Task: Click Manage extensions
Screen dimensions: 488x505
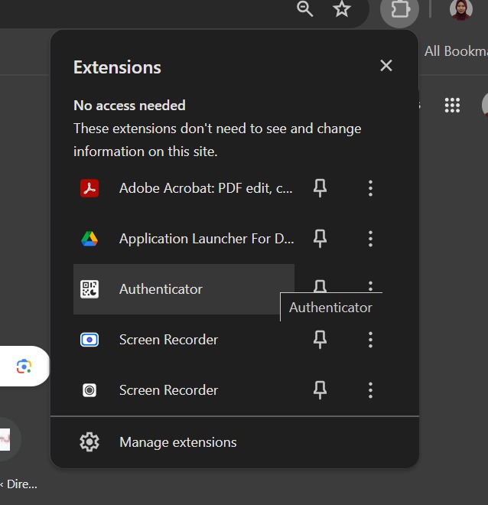Action: (x=177, y=442)
